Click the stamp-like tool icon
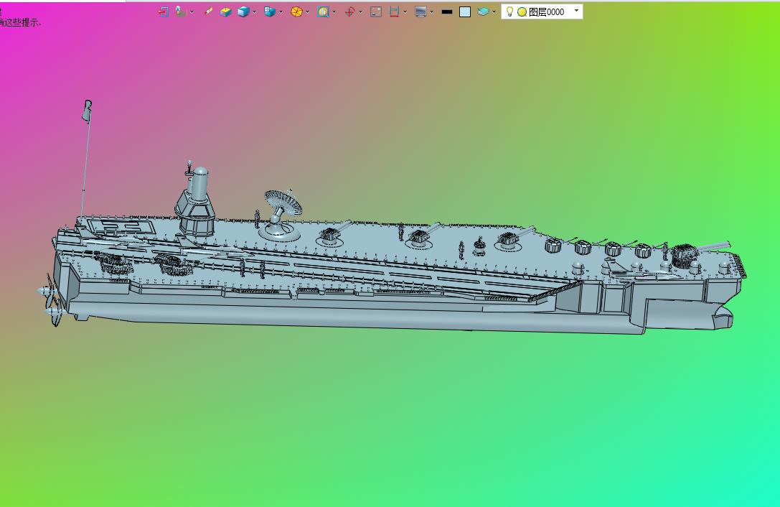 tap(181, 12)
